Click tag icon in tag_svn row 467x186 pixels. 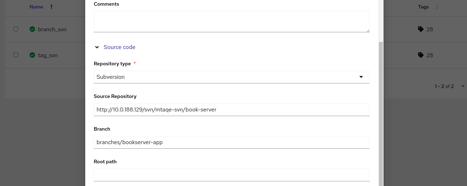(x=421, y=55)
